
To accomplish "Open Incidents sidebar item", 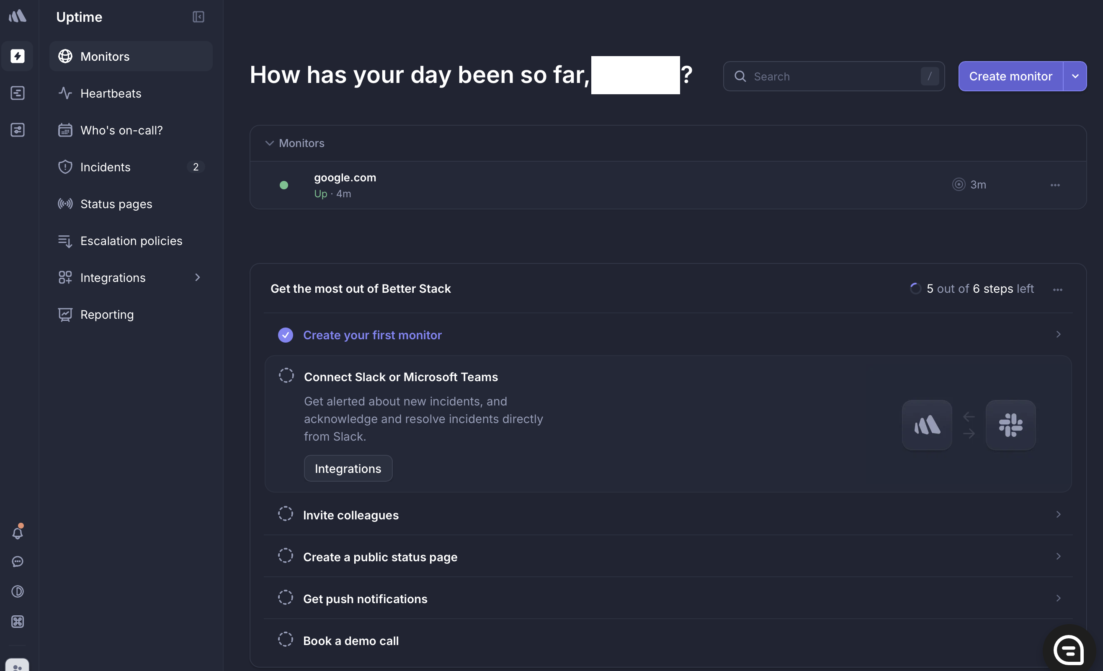I will click(x=105, y=167).
